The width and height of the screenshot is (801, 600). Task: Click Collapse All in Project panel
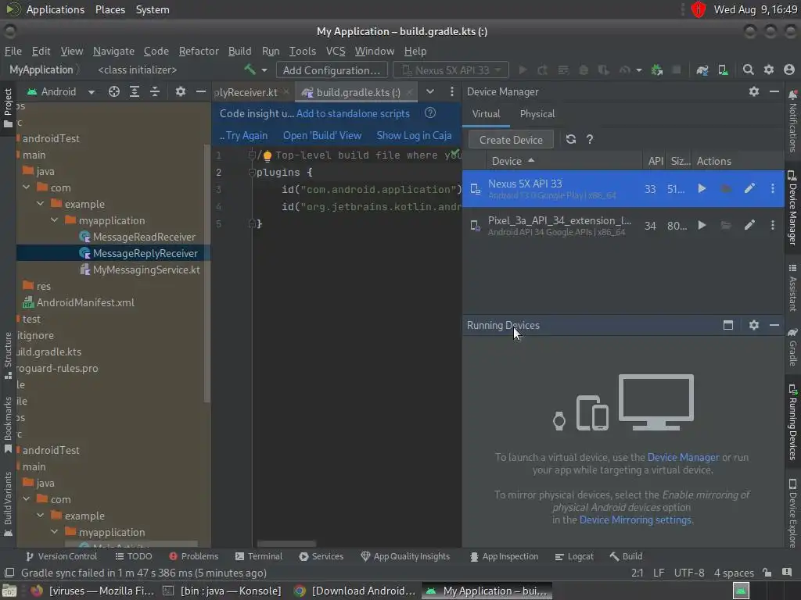(155, 92)
